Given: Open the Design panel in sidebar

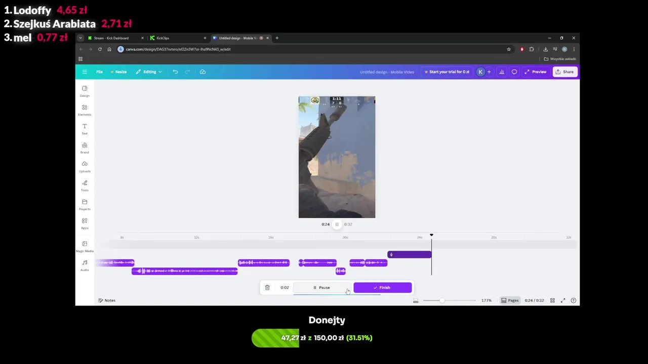Looking at the screenshot, I should coord(85,91).
